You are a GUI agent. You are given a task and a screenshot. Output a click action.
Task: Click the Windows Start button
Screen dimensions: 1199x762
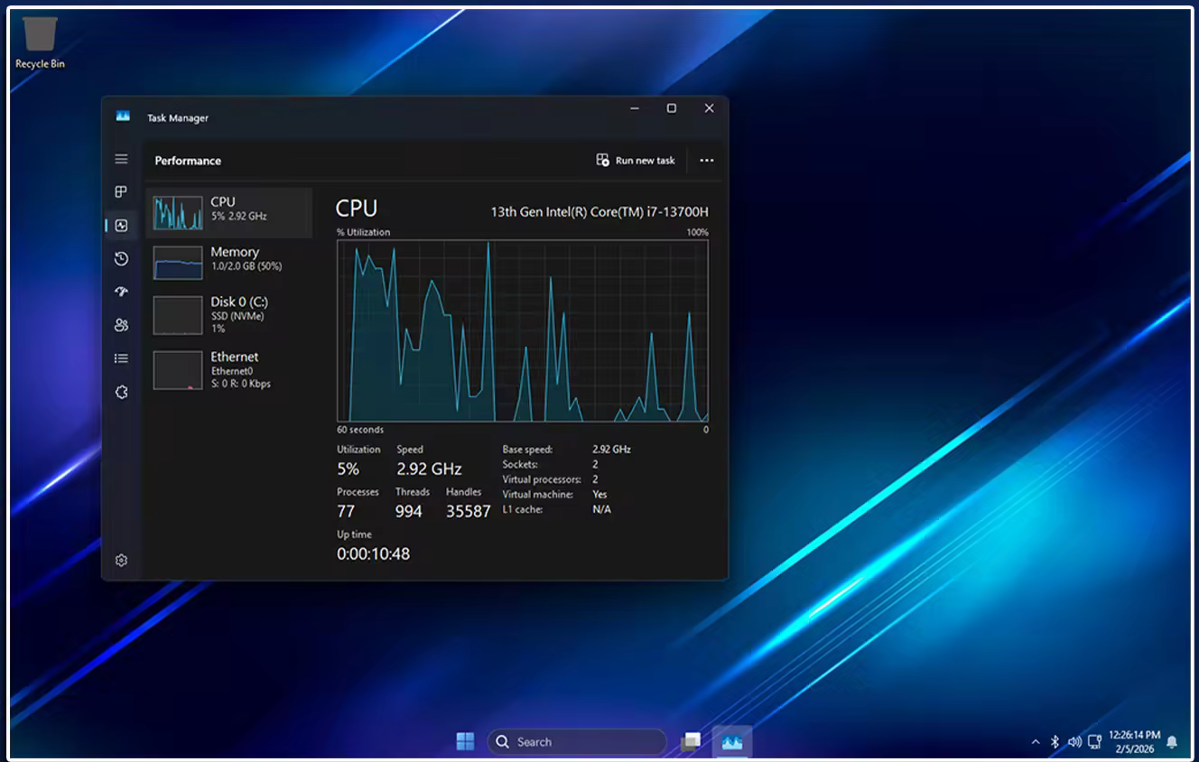tap(465, 742)
